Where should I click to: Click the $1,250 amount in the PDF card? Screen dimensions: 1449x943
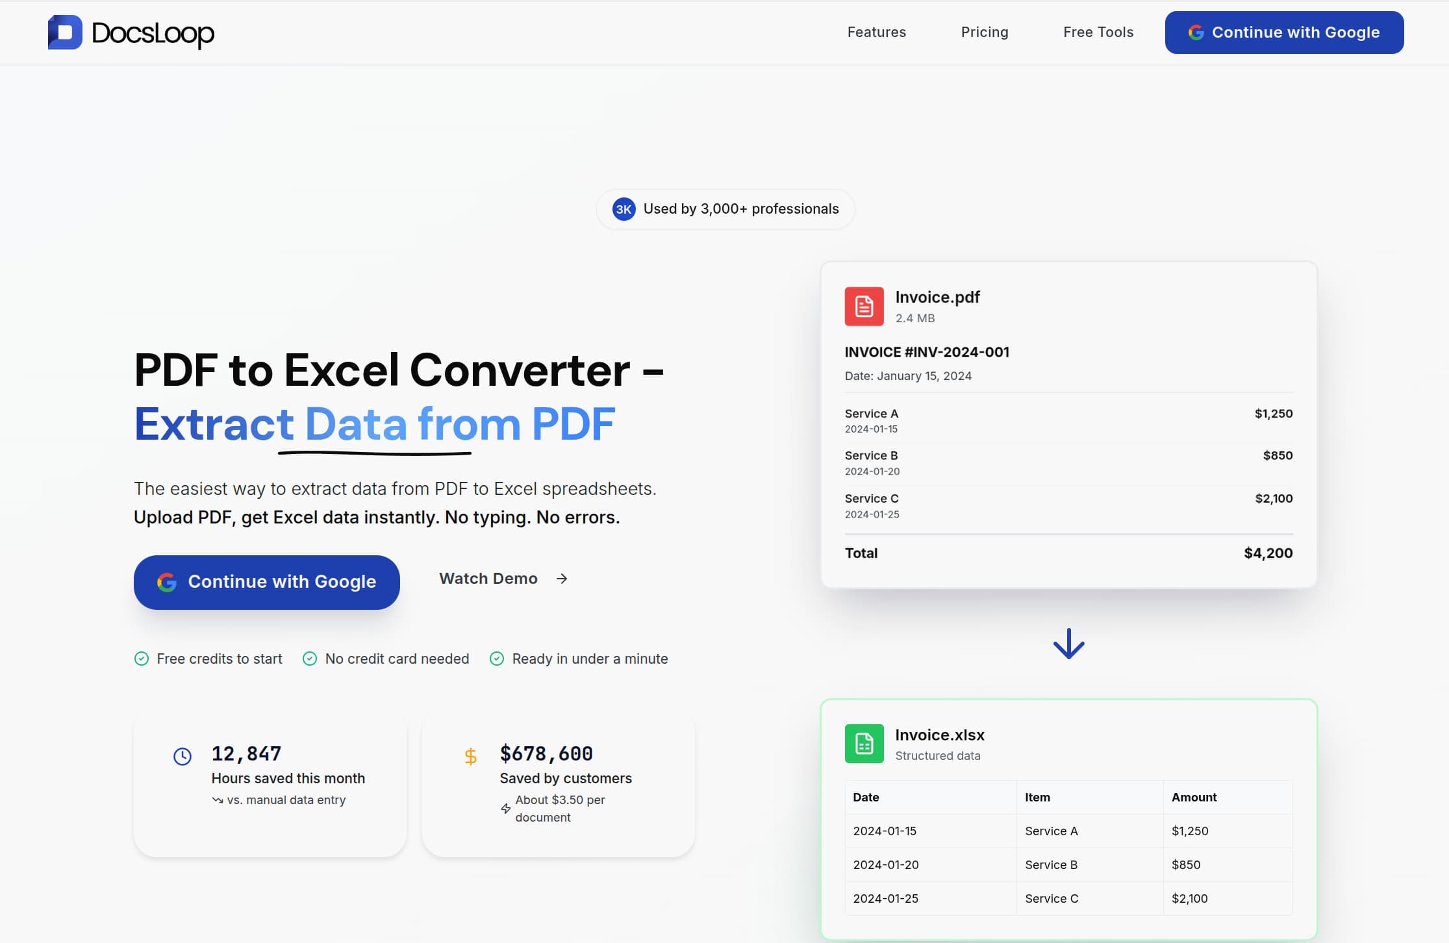coord(1273,414)
